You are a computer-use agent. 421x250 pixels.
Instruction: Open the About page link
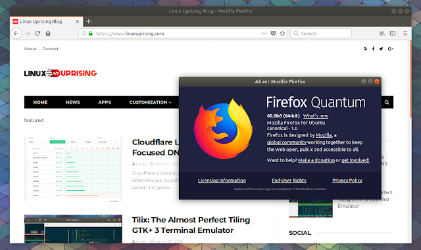coord(30,49)
